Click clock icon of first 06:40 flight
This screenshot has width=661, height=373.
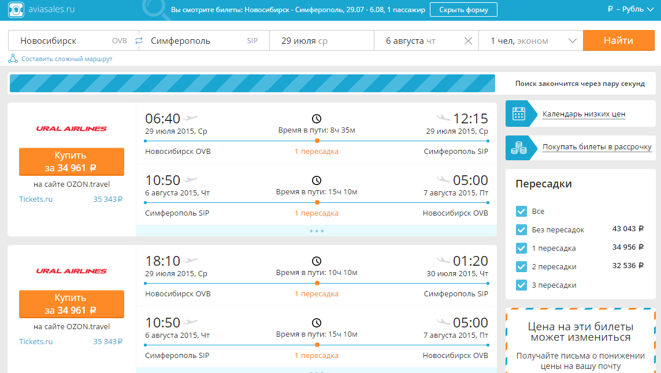tap(317, 119)
